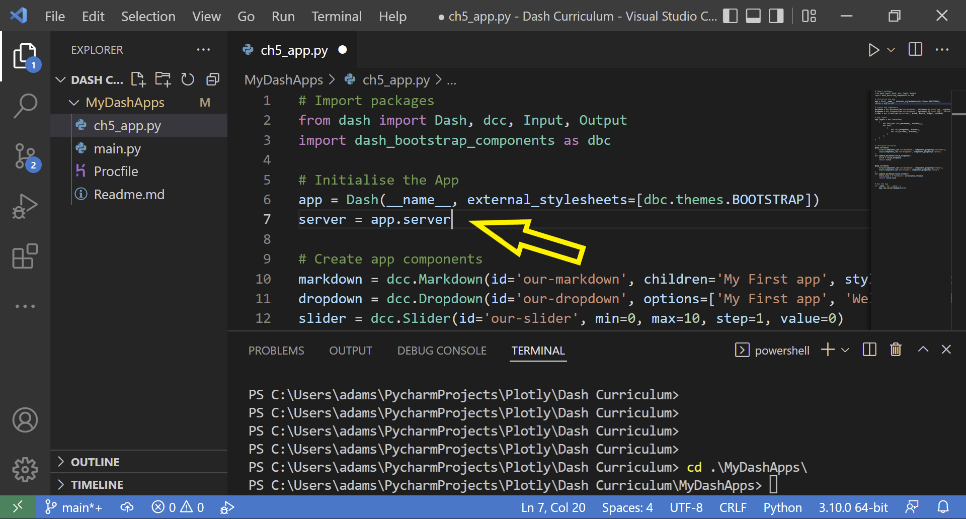This screenshot has width=966, height=519.
Task: Open the Run and Debug view
Action: coord(25,207)
